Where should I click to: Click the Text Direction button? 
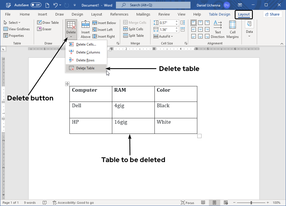click(x=218, y=29)
